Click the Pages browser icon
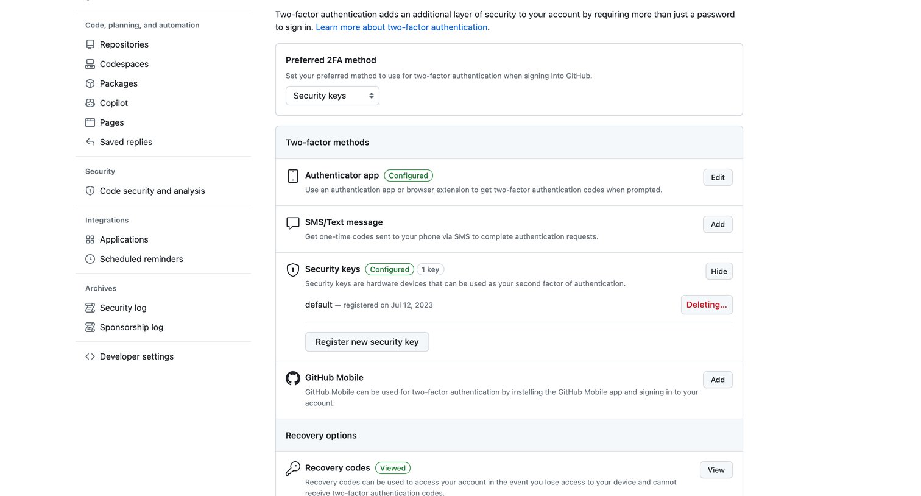Screen dimensions: 921x496 click(x=90, y=122)
